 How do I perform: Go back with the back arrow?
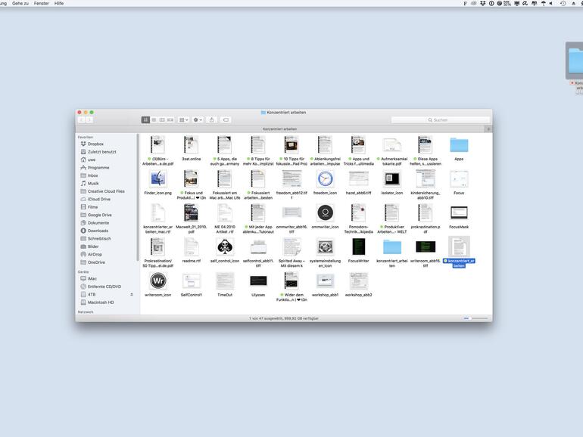(x=82, y=119)
